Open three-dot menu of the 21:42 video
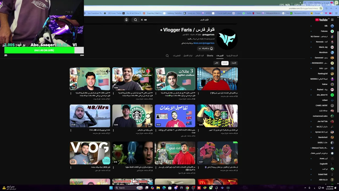Image resolution: width=339 pixels, height=191 pixels. coord(71,130)
